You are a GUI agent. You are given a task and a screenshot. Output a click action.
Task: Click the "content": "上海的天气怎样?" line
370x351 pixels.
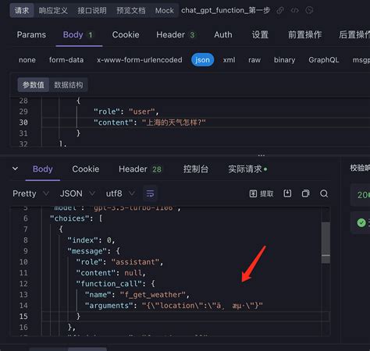(150, 122)
